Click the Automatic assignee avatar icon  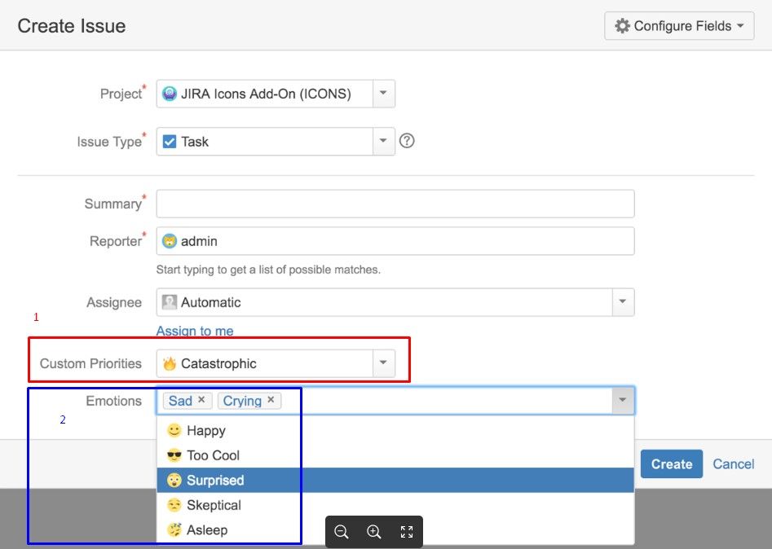170,302
